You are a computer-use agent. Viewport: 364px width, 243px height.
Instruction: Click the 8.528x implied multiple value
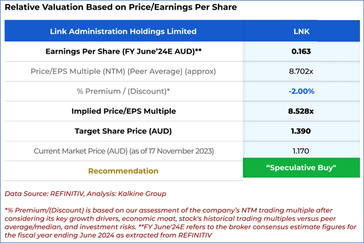(x=302, y=111)
